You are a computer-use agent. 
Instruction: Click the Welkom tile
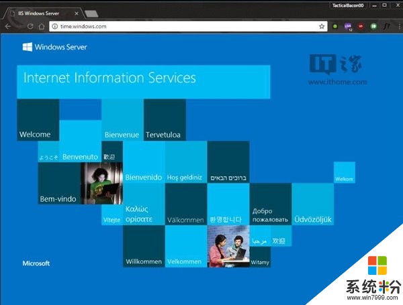coord(345,172)
